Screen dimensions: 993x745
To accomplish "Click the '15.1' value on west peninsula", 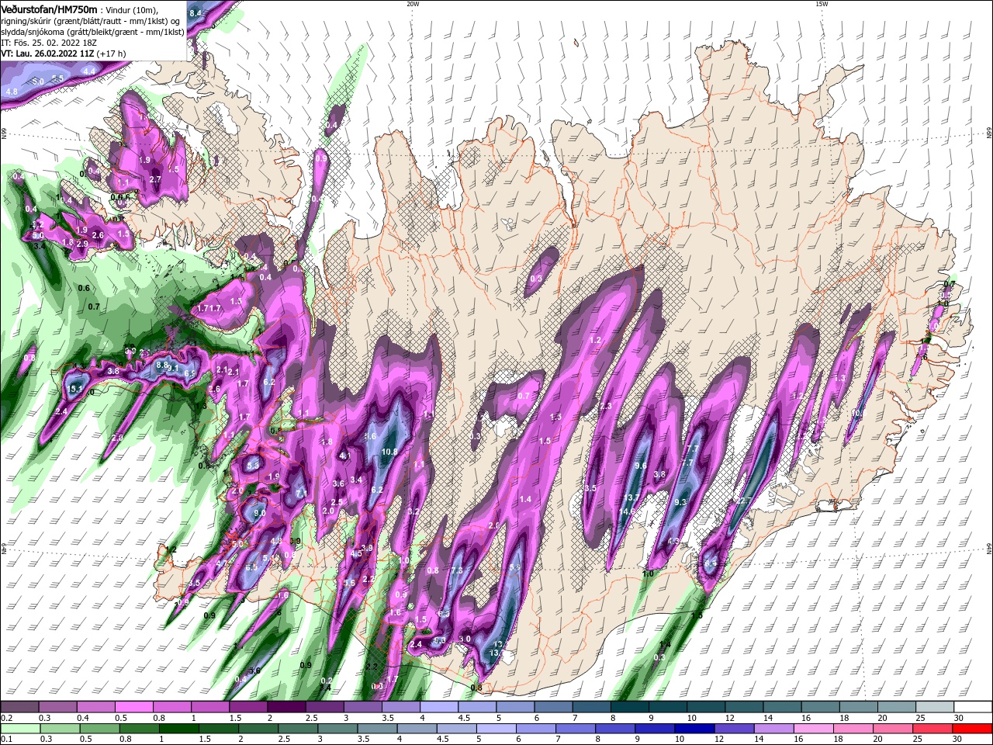I will click(x=74, y=389).
